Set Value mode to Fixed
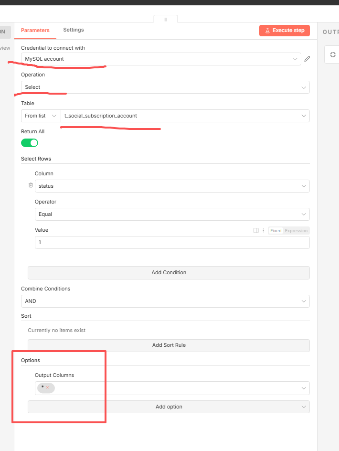This screenshot has height=451, width=339. [x=275, y=230]
